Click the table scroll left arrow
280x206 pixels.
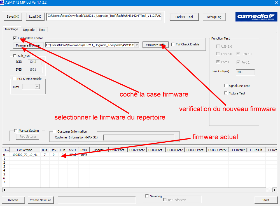[x=4, y=190]
